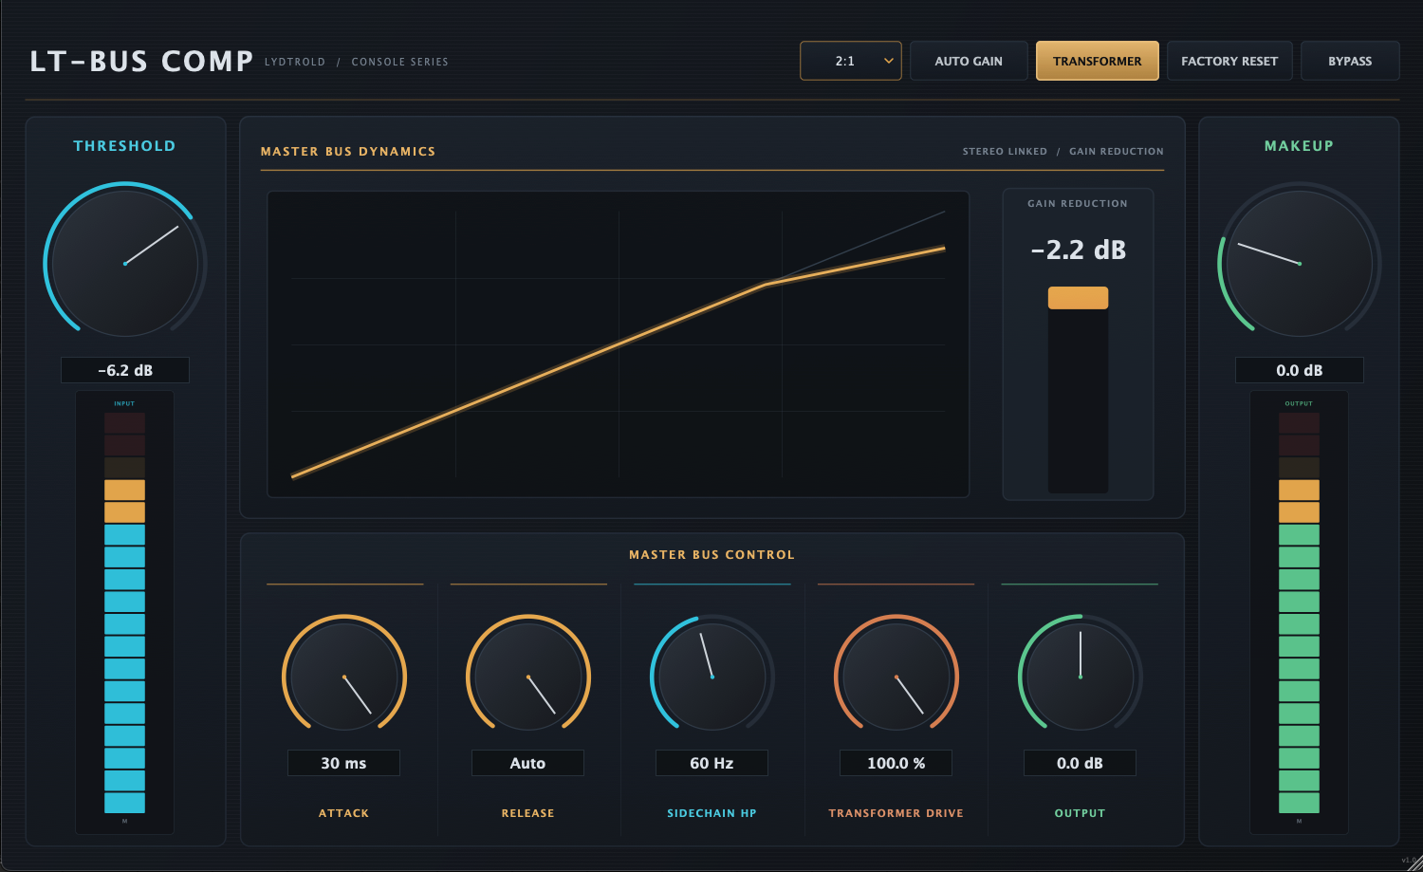Click the STEREO LINKED label
This screenshot has width=1423, height=872.
point(1005,151)
